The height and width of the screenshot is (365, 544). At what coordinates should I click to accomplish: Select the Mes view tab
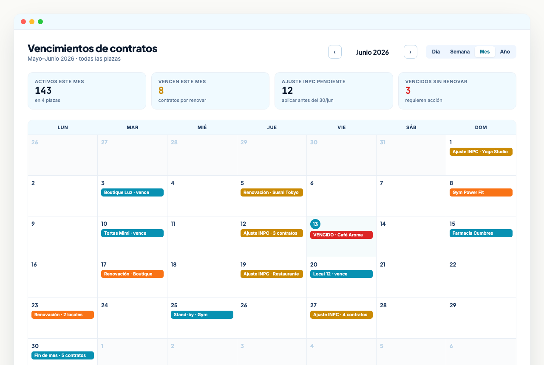pos(485,52)
